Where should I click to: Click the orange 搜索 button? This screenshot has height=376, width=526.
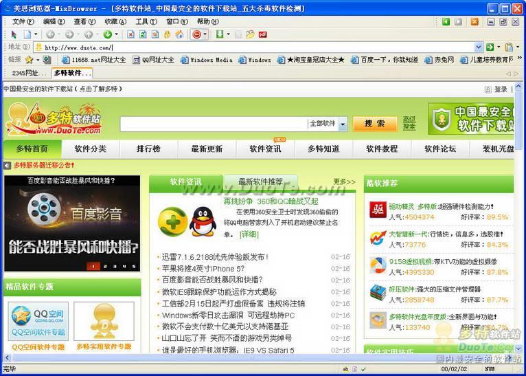(x=375, y=124)
